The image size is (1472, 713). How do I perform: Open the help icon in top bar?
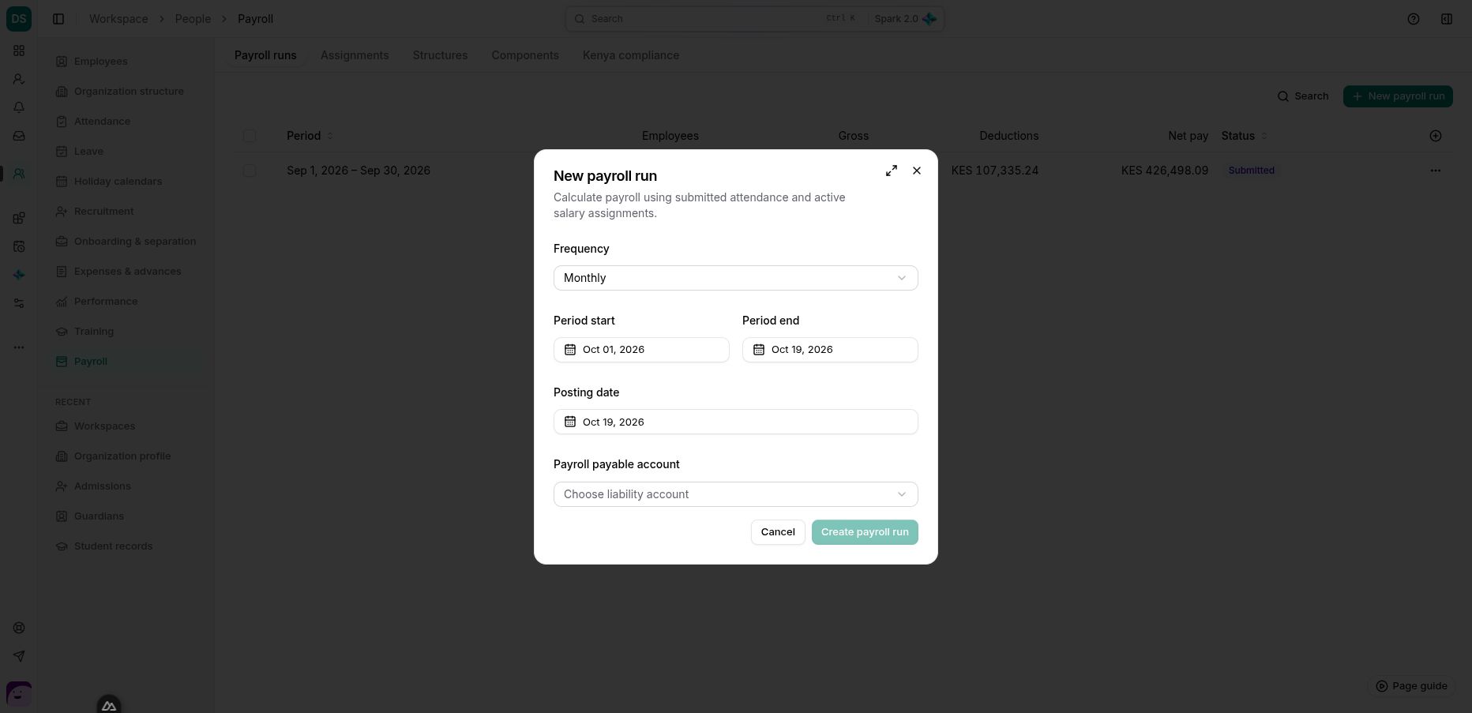1414,19
